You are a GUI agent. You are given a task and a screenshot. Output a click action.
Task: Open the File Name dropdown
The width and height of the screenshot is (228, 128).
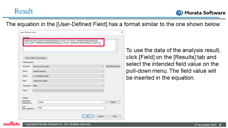click(68, 66)
